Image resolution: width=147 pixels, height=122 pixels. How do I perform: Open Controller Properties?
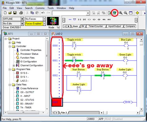click(31, 50)
